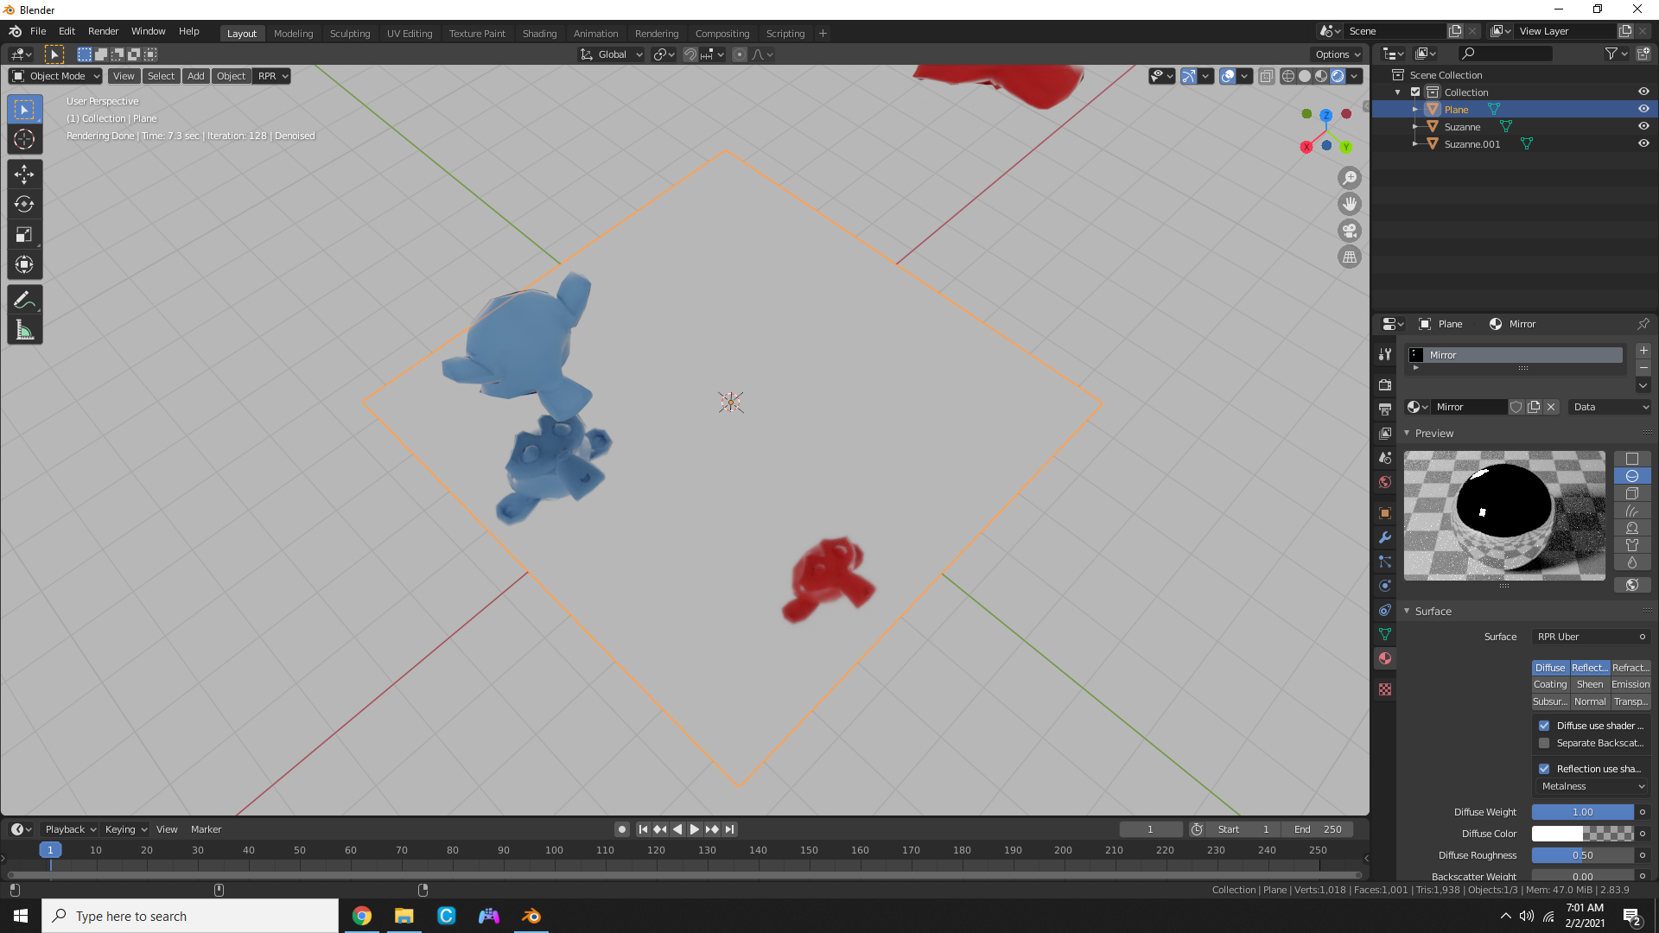Click the Diffuse Color swatch
Viewport: 1659px width, 933px height.
click(x=1582, y=834)
